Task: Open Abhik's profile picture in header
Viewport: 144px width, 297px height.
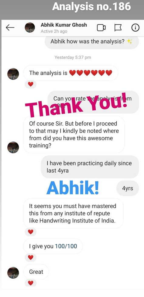Action: pos(30,27)
